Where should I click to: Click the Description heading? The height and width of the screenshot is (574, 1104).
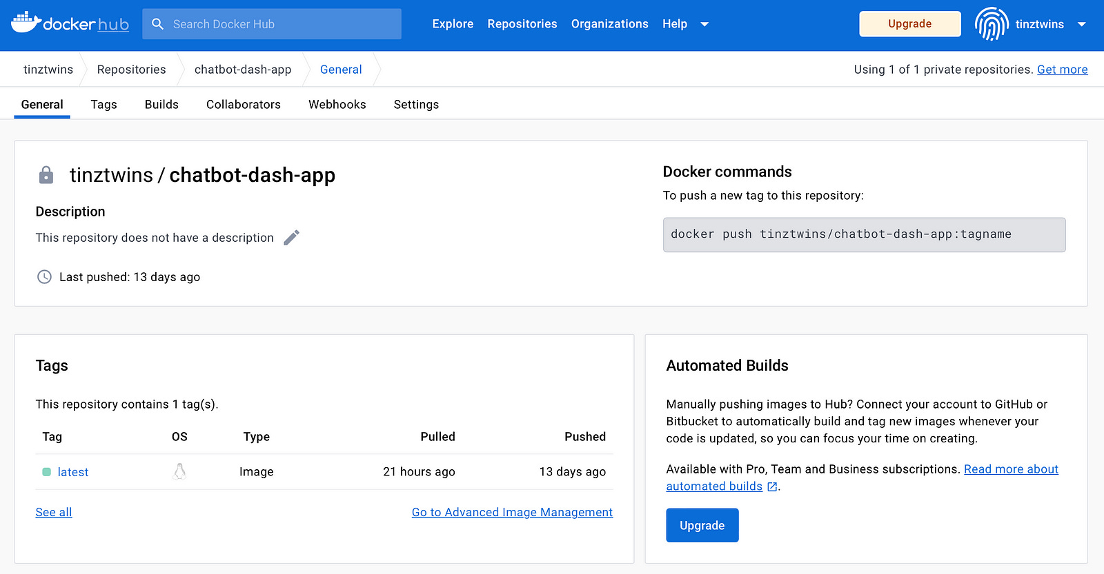70,212
